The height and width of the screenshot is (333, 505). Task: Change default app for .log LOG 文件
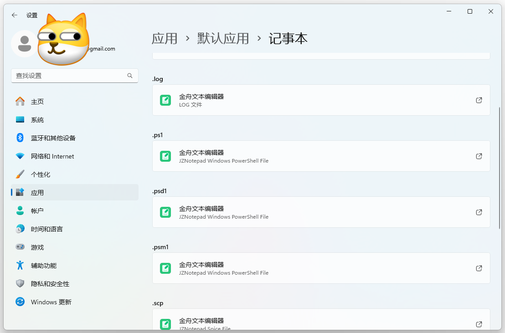click(x=321, y=100)
